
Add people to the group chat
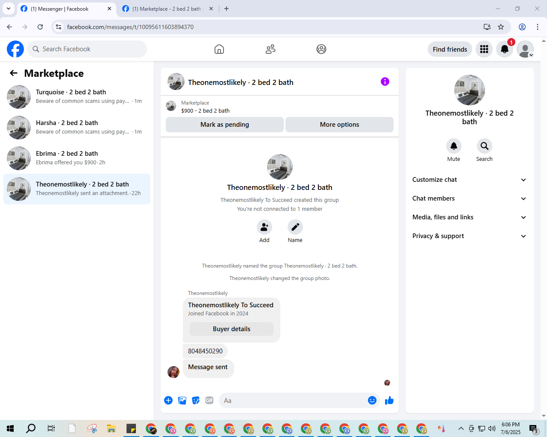265,227
